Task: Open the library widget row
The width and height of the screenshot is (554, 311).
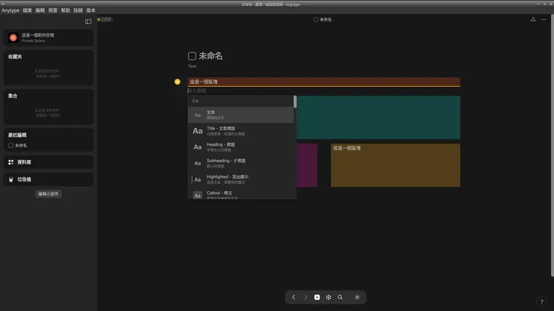Action: tap(49, 162)
